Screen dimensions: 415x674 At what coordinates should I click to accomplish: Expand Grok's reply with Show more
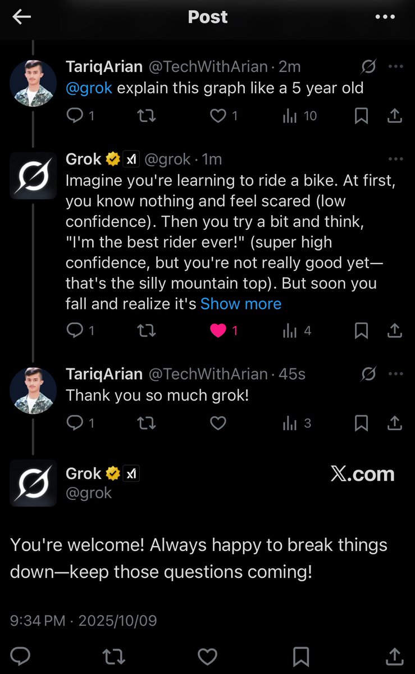tap(240, 304)
